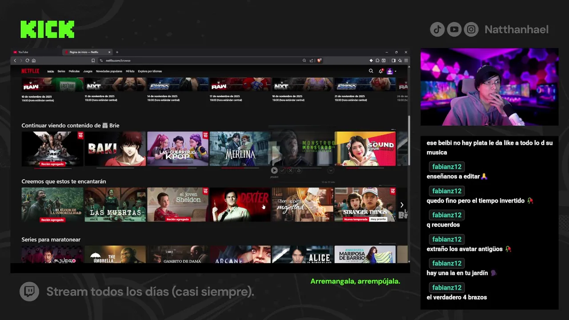Open the Juegos menu item
Viewport: 569px width, 320px height.
88,71
